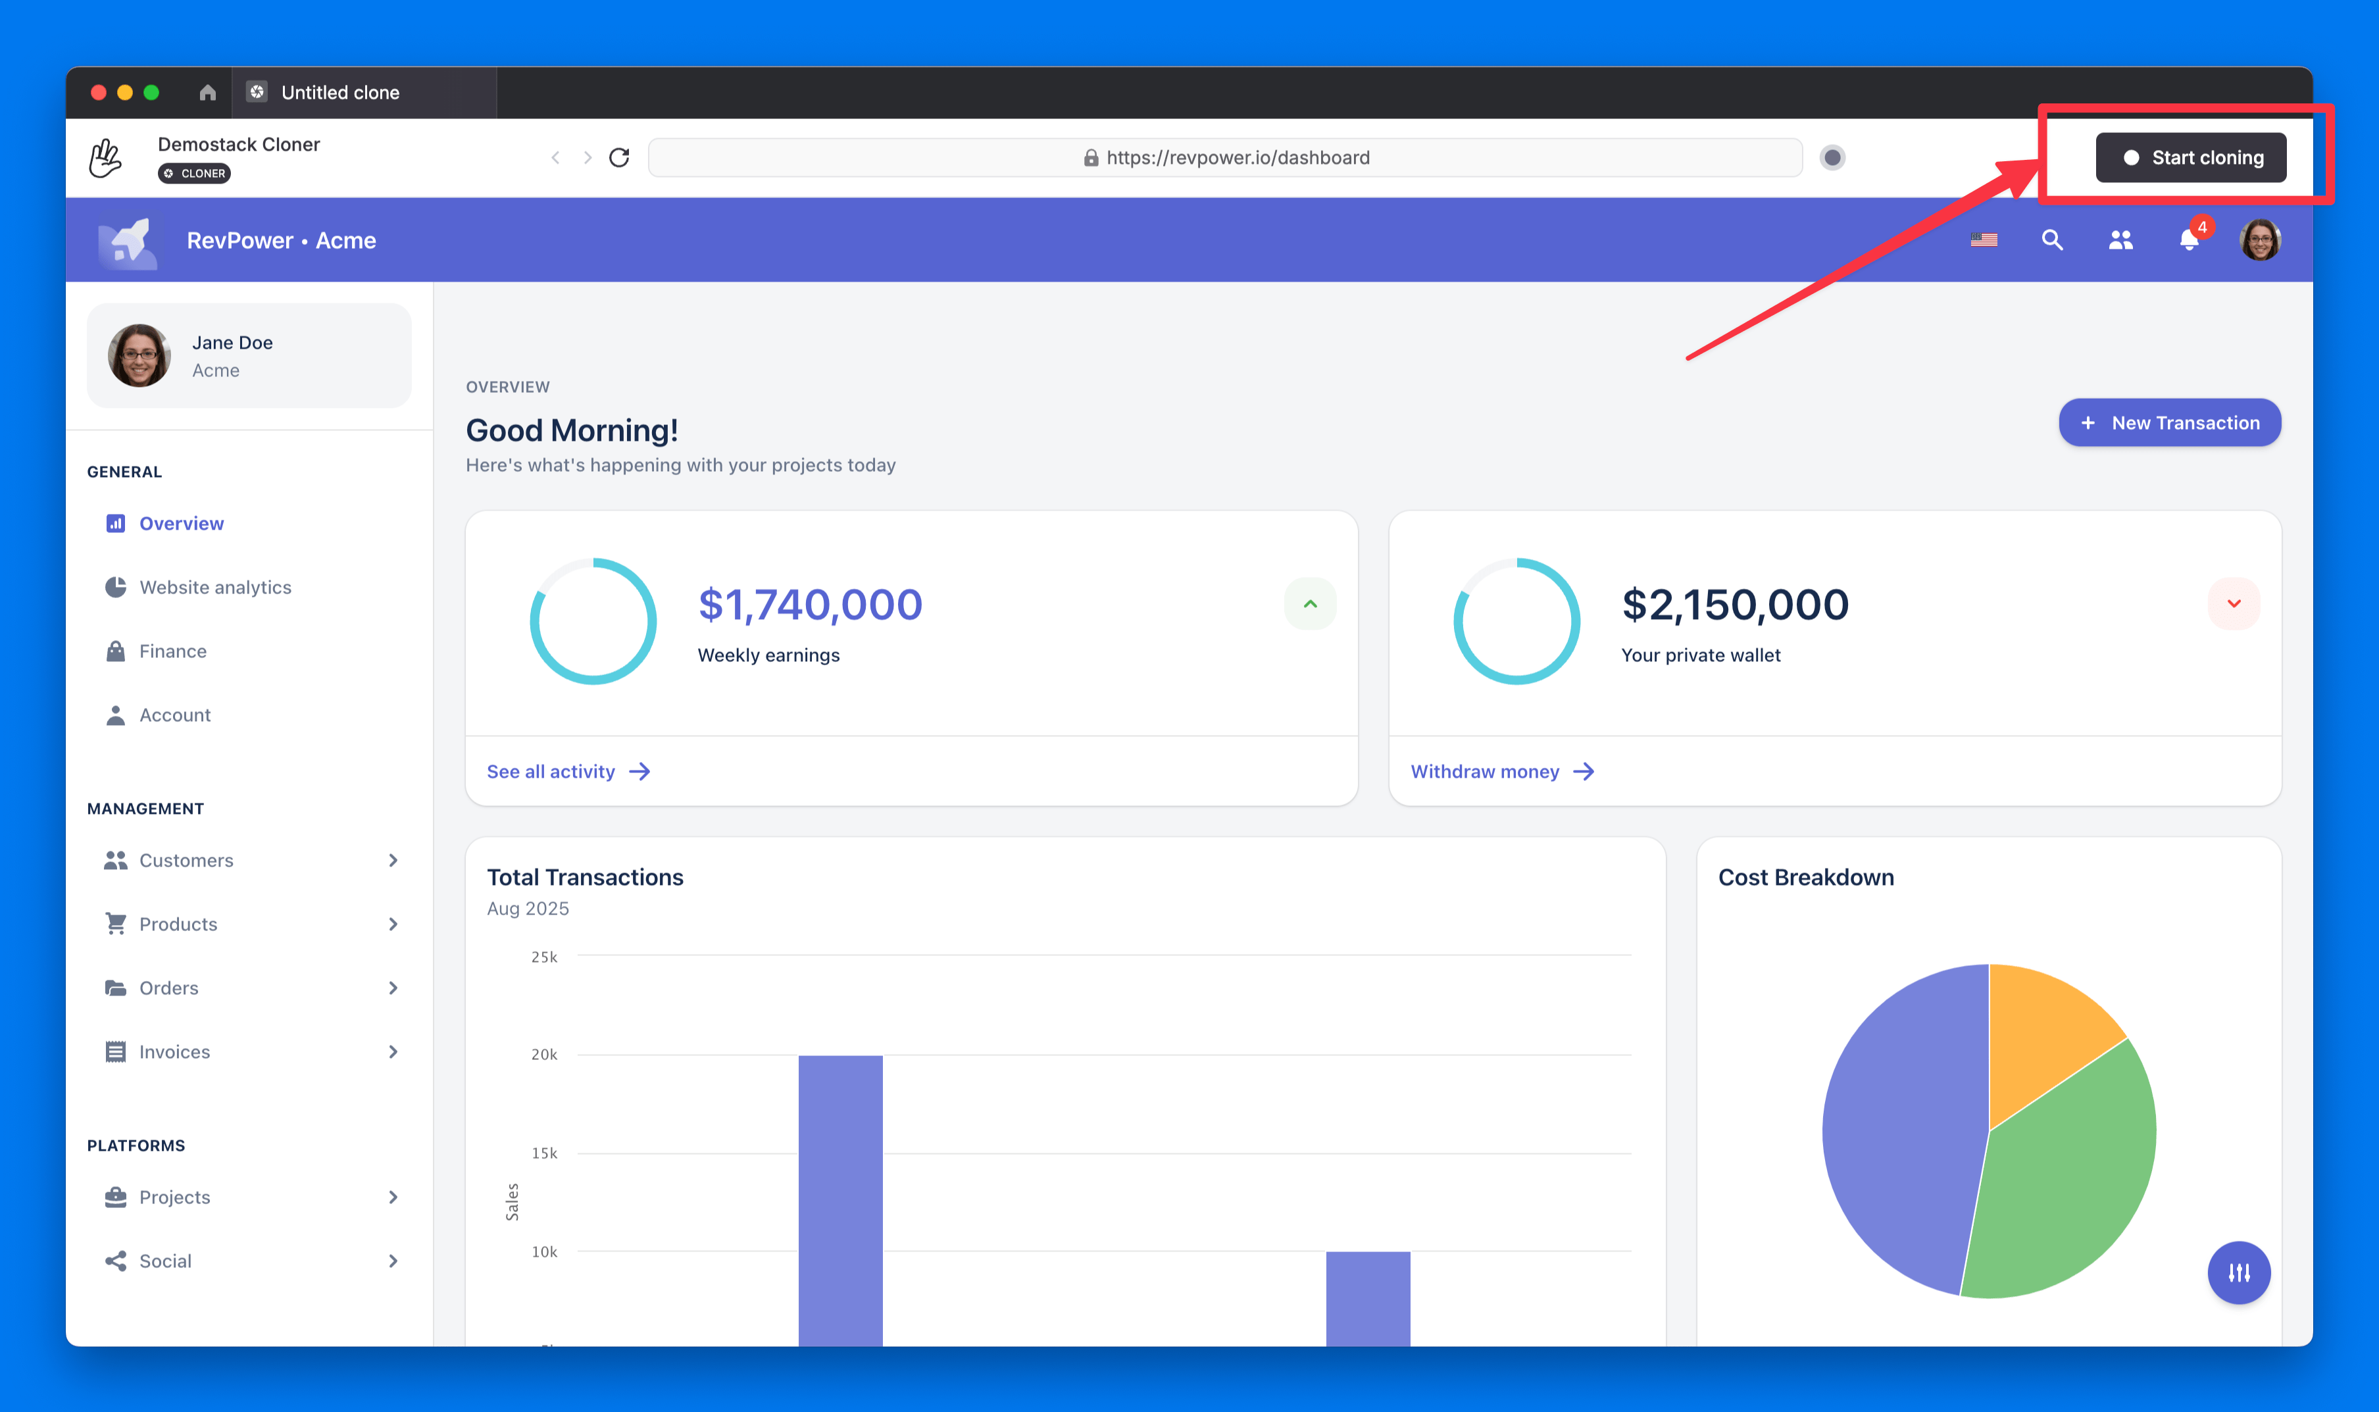
Task: Switch to the Untitled clone tab
Action: click(x=365, y=92)
